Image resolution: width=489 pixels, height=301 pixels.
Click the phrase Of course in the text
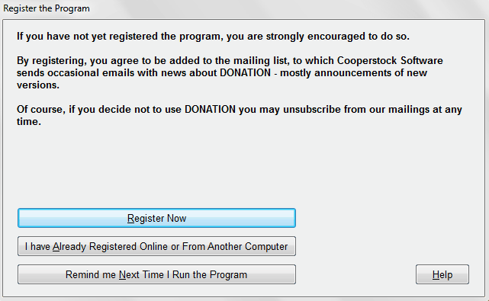pyautogui.click(x=41, y=110)
